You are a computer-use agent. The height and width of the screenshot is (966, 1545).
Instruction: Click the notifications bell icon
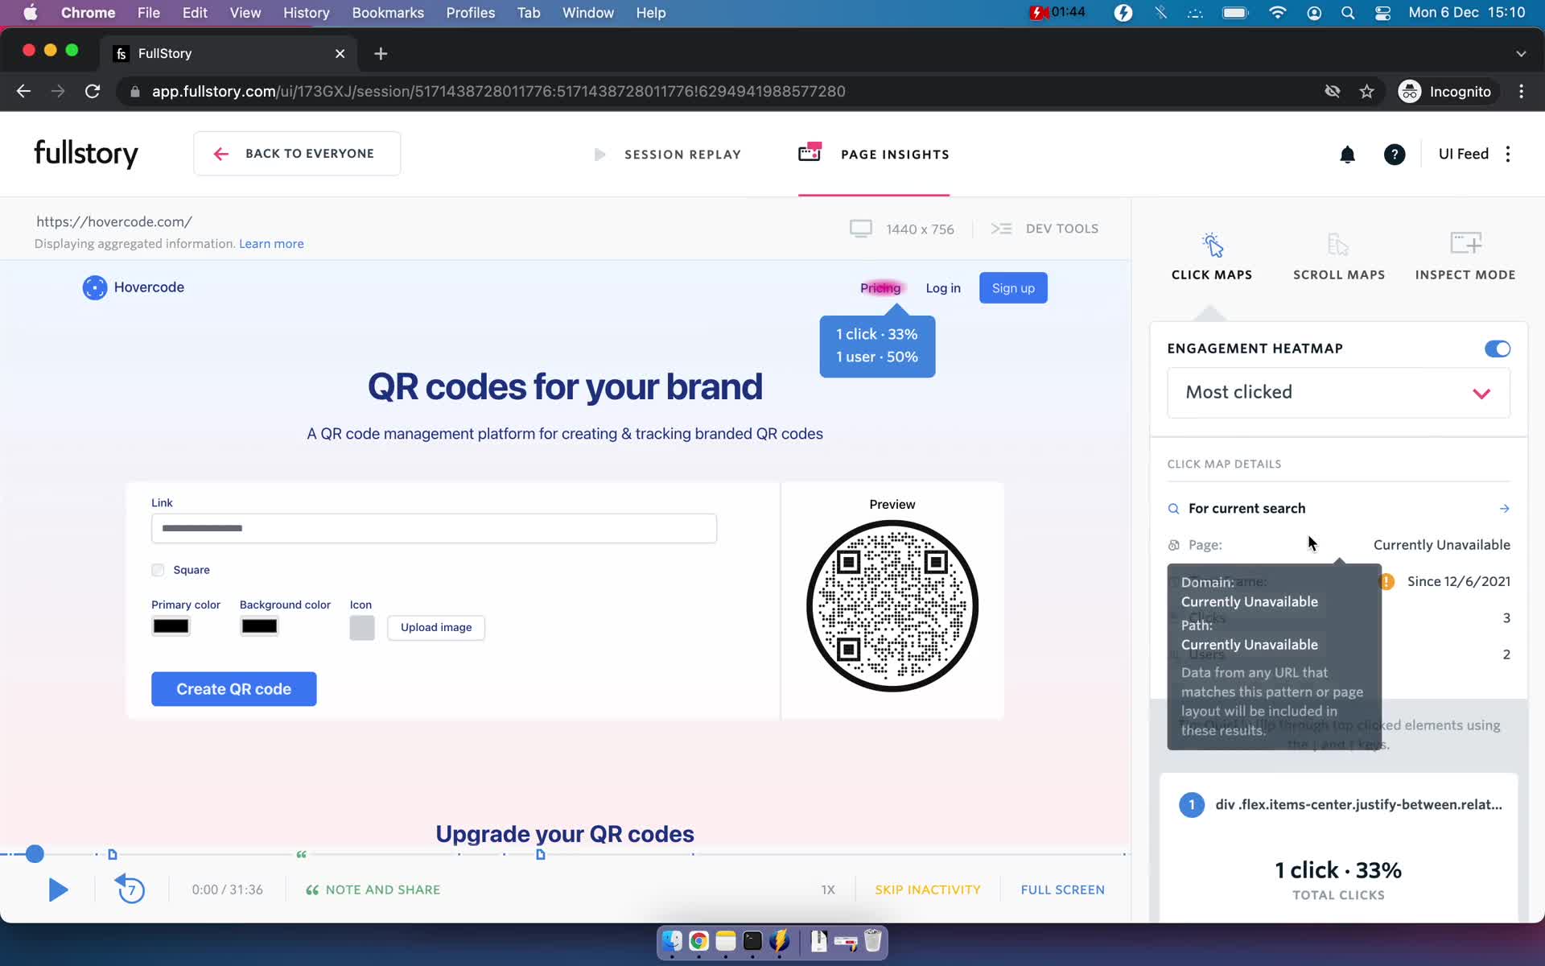coord(1347,154)
